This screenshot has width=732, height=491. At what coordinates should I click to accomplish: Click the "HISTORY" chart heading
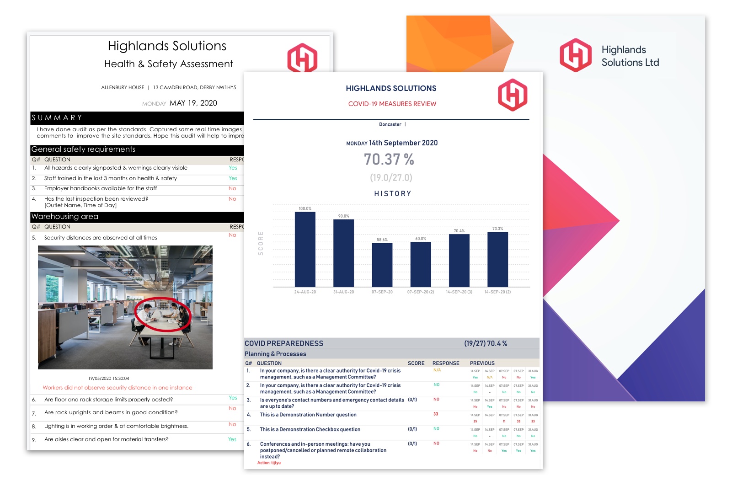click(393, 194)
